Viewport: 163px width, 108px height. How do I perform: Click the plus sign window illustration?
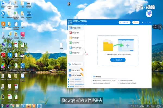click(126, 45)
